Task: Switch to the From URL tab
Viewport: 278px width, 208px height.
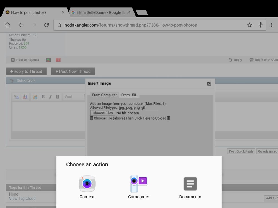Action: click(x=129, y=95)
